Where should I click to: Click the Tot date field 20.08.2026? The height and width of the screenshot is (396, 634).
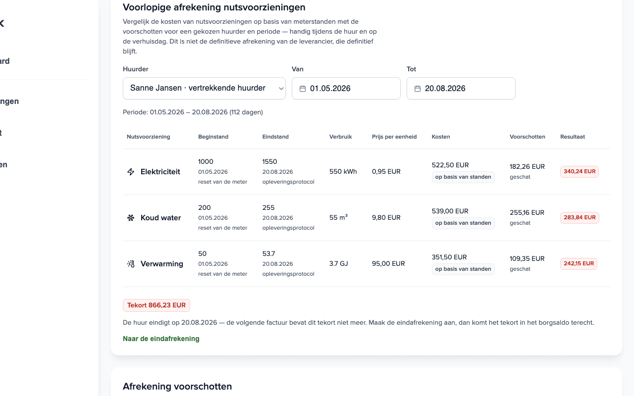coord(461,88)
